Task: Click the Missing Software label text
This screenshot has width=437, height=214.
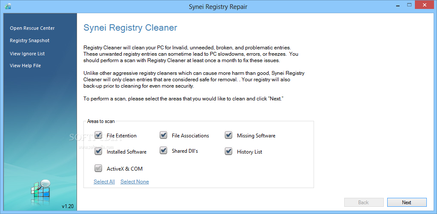Action: tap(256, 136)
